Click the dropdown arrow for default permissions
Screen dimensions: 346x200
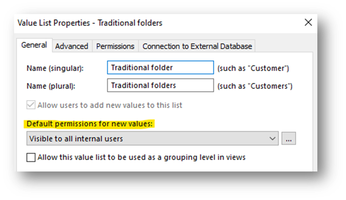(272, 139)
